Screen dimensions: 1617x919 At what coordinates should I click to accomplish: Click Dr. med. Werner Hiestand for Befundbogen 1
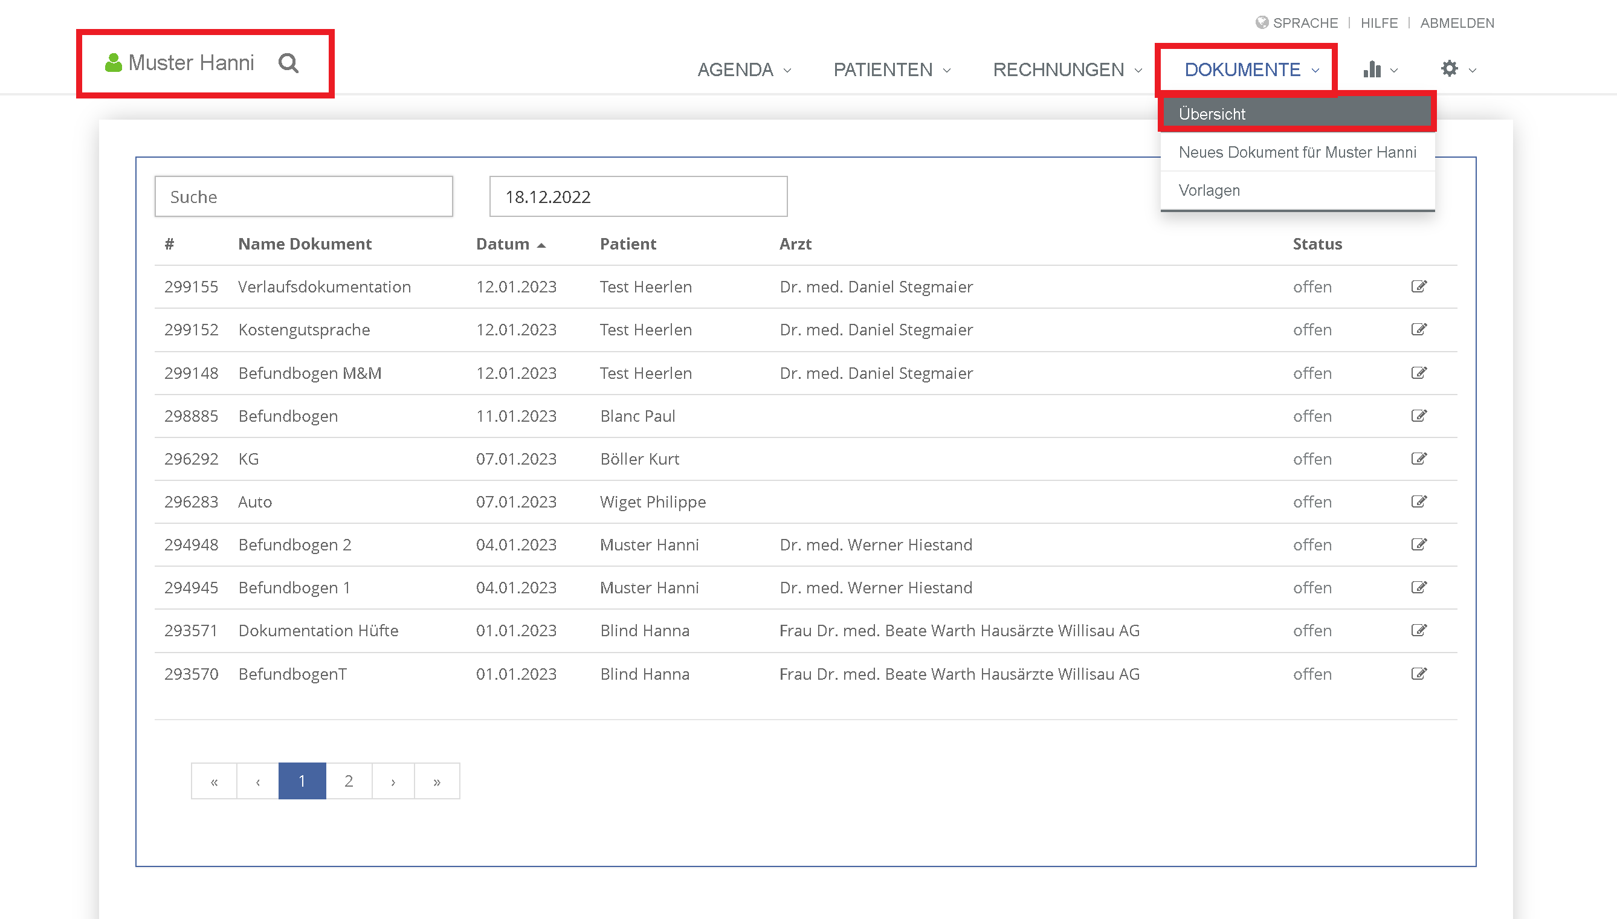click(876, 588)
